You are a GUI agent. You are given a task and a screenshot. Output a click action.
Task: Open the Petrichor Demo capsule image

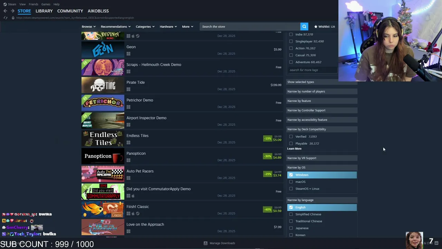[103, 103]
